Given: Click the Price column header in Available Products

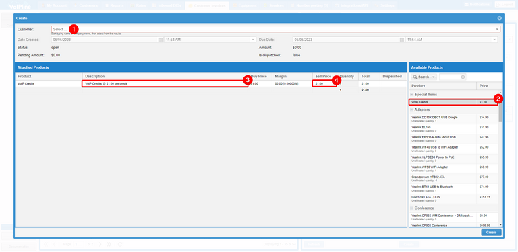Looking at the screenshot, I should click(x=488, y=86).
